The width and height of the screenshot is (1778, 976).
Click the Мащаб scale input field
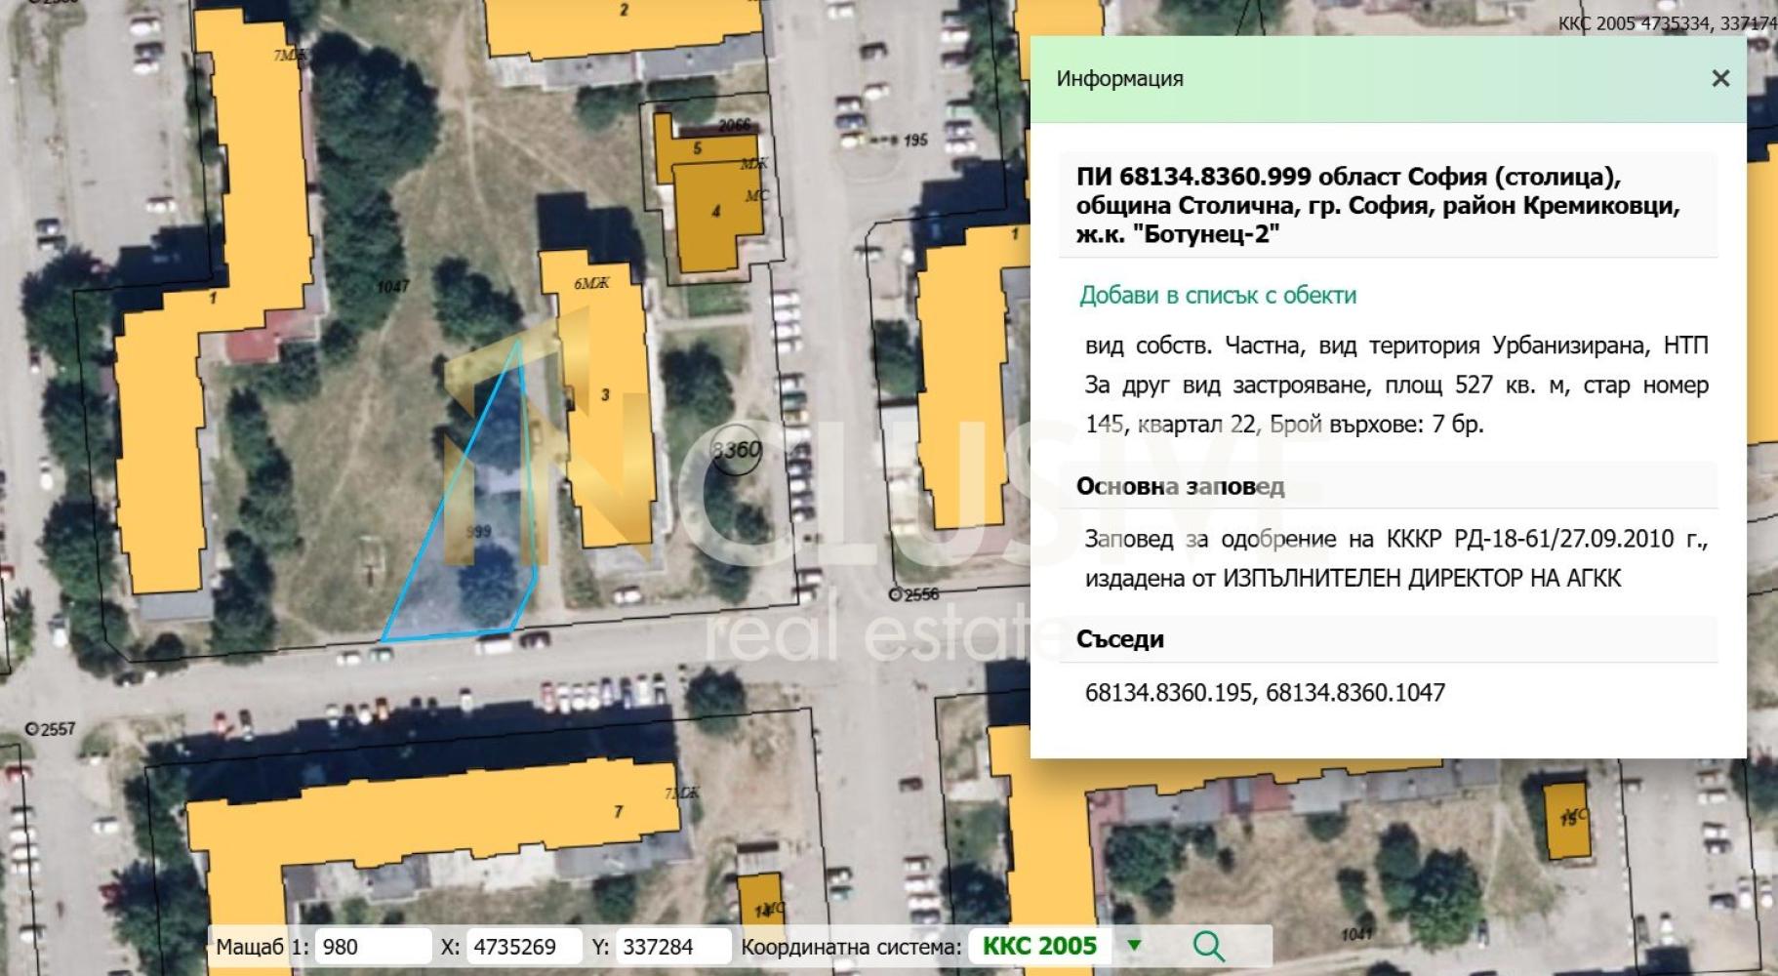coord(373,946)
